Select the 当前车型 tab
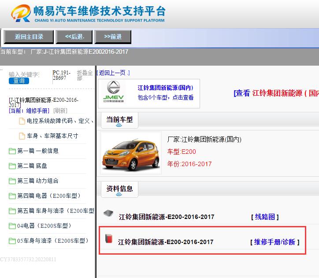 pos(119,120)
